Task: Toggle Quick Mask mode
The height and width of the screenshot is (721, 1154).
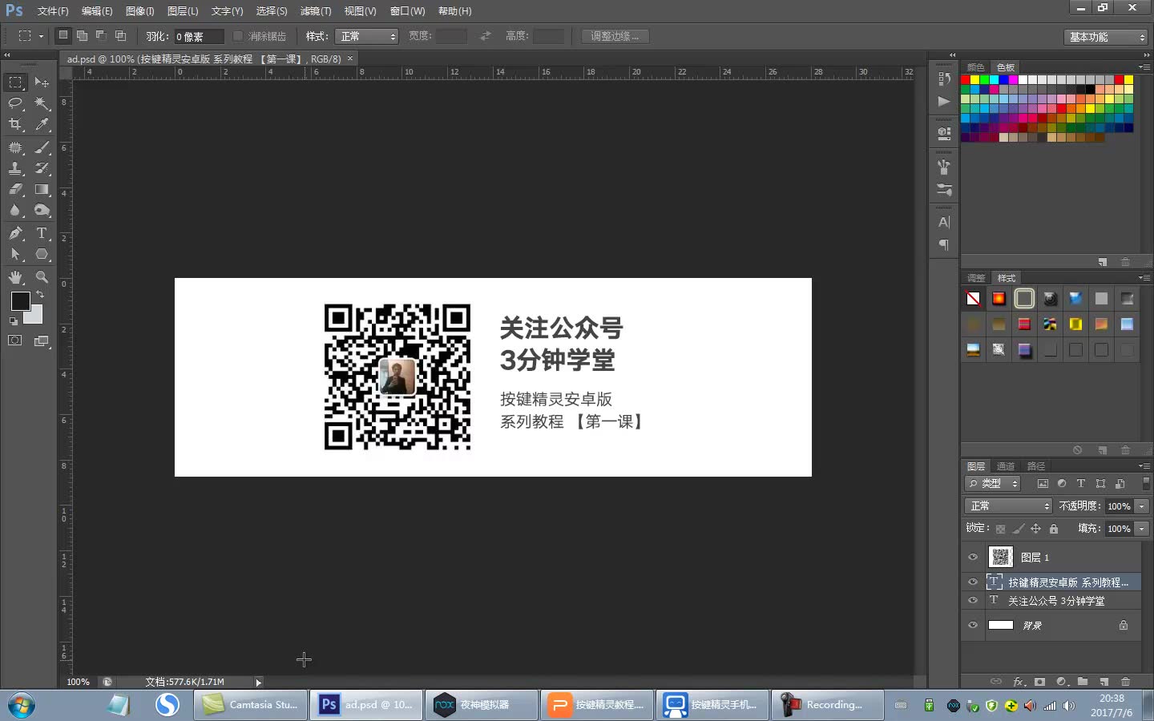Action: pyautogui.click(x=15, y=340)
